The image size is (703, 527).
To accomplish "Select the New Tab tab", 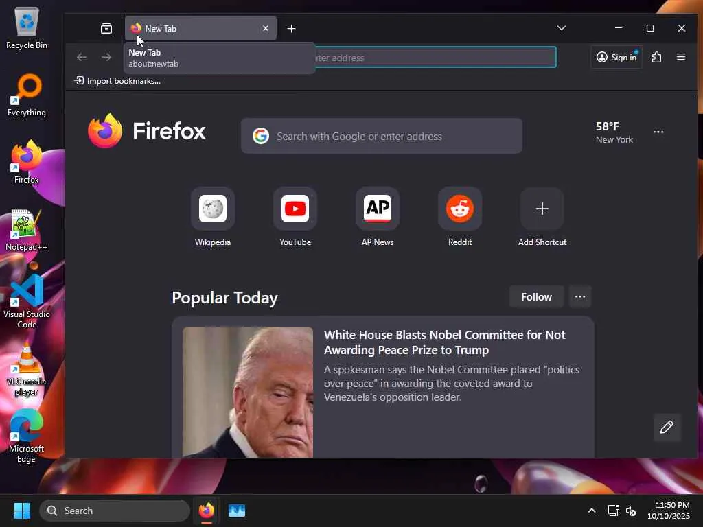I will click(x=200, y=28).
